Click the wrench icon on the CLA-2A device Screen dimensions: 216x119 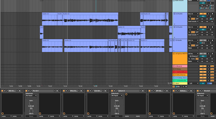coord(92,91)
